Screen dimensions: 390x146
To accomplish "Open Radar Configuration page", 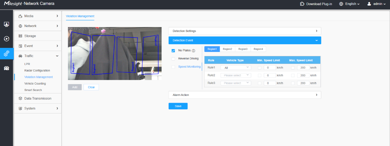I will [x=37, y=70].
